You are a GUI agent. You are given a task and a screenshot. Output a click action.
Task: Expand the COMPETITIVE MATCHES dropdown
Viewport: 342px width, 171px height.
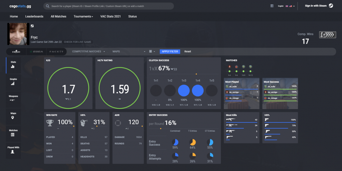tap(89, 52)
